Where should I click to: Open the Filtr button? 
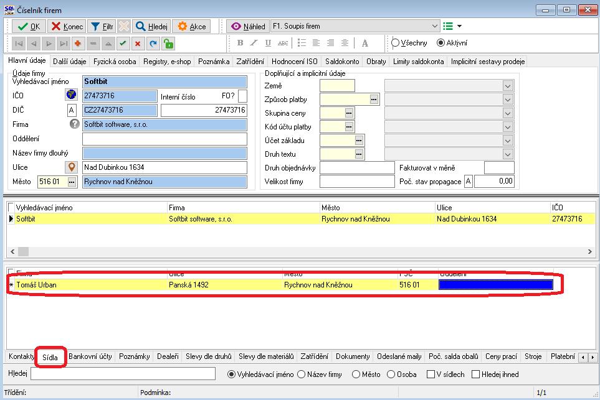point(102,26)
